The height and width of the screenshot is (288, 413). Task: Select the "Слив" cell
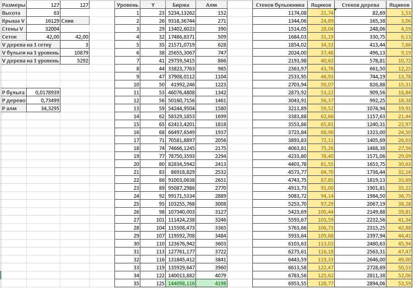coord(74,21)
